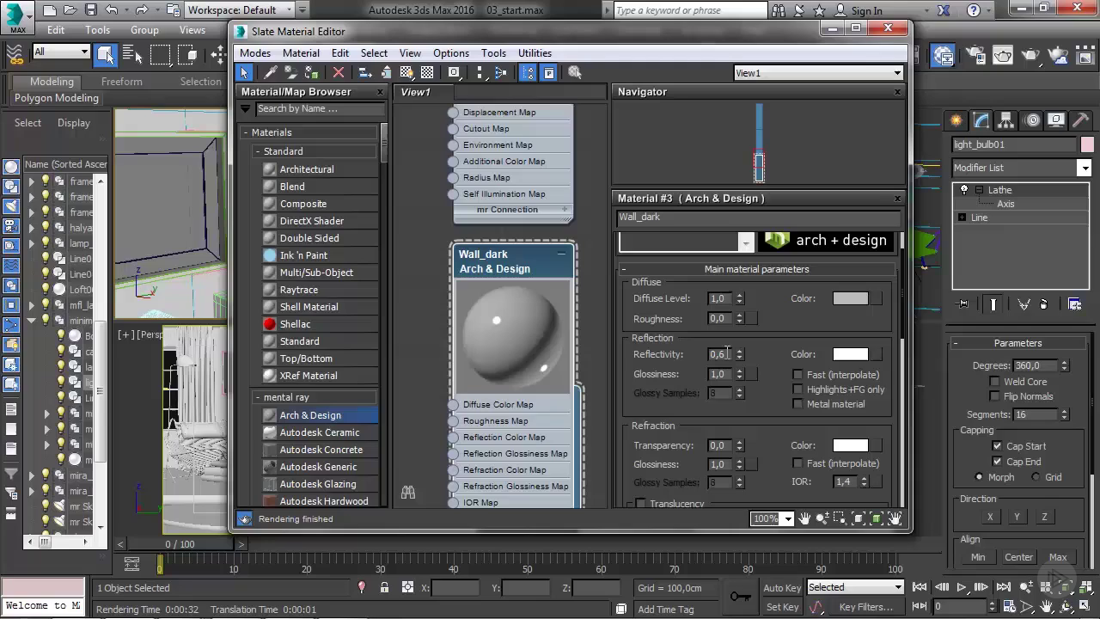Activate the Zoom Region Tool

(840, 518)
